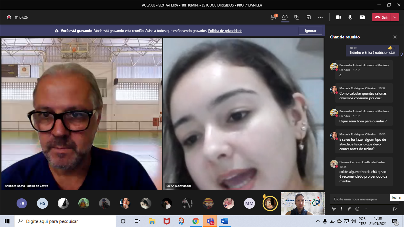Open Word from the Windows taskbar
The width and height of the screenshot is (404, 227).
coord(224,221)
